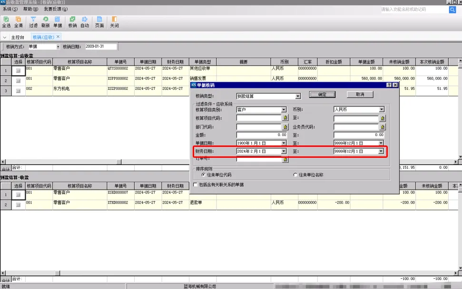This screenshot has width=462, height=289.
Task: Open the 系统(S) menu
Action: [x=10, y=9]
